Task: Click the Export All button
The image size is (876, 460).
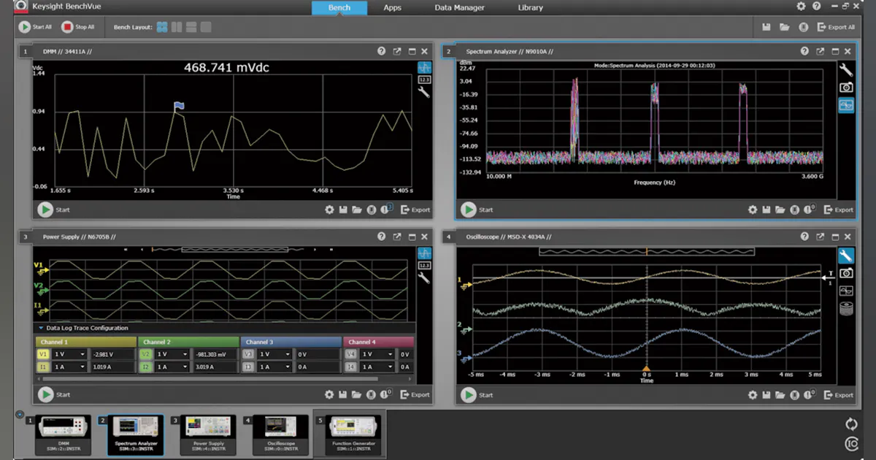Action: [836, 27]
